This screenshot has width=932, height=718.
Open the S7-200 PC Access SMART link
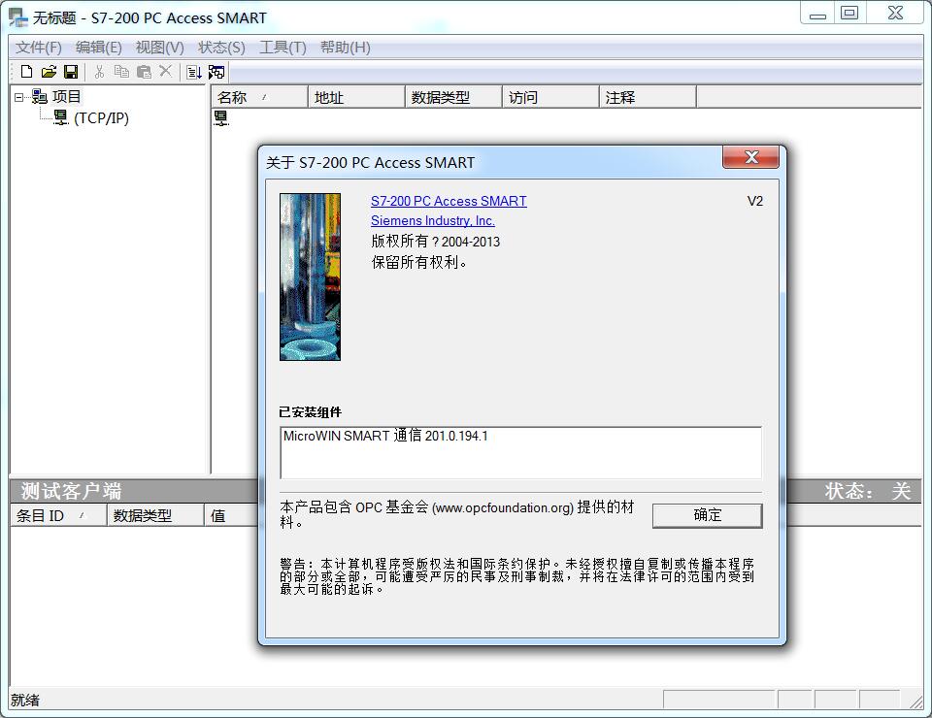(449, 201)
